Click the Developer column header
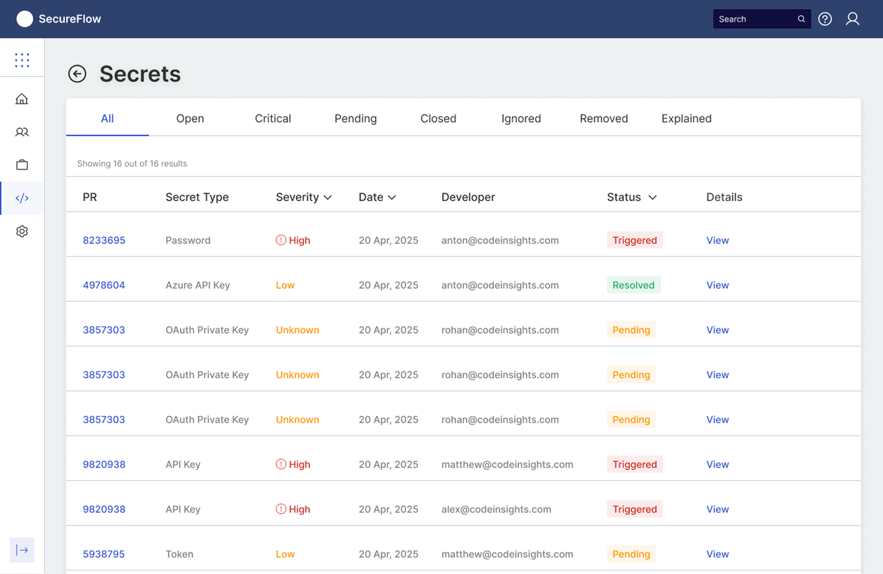883x574 pixels. coord(468,197)
